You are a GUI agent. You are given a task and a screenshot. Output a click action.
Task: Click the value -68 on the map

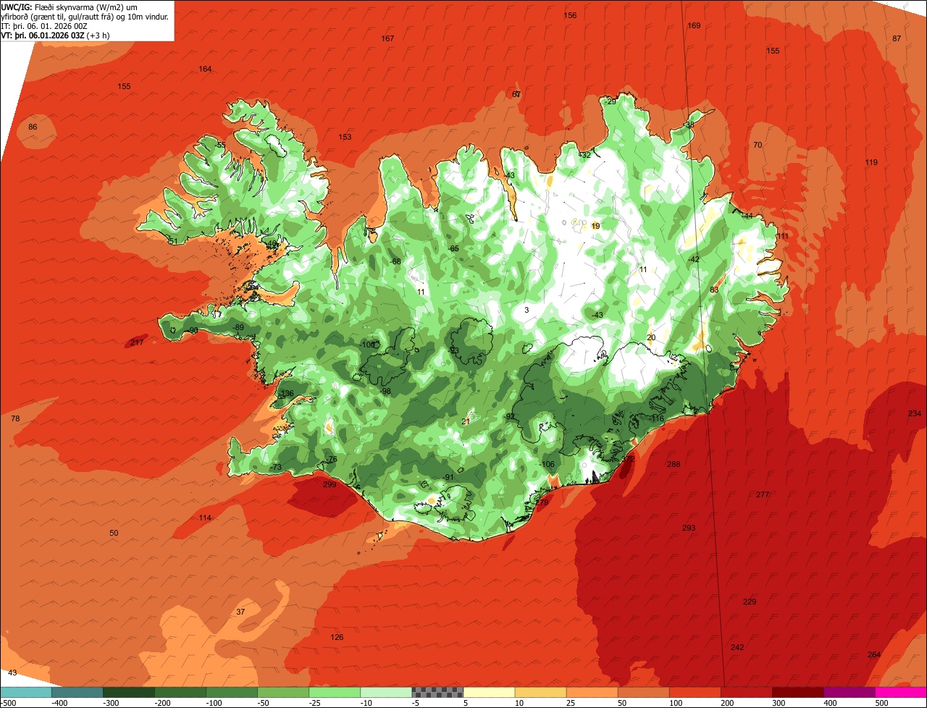point(395,261)
